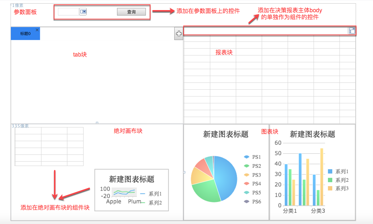This screenshot has height=224, width=373.
Task: Click the 新建图表标题 title of pie chart
Action: pos(225,134)
